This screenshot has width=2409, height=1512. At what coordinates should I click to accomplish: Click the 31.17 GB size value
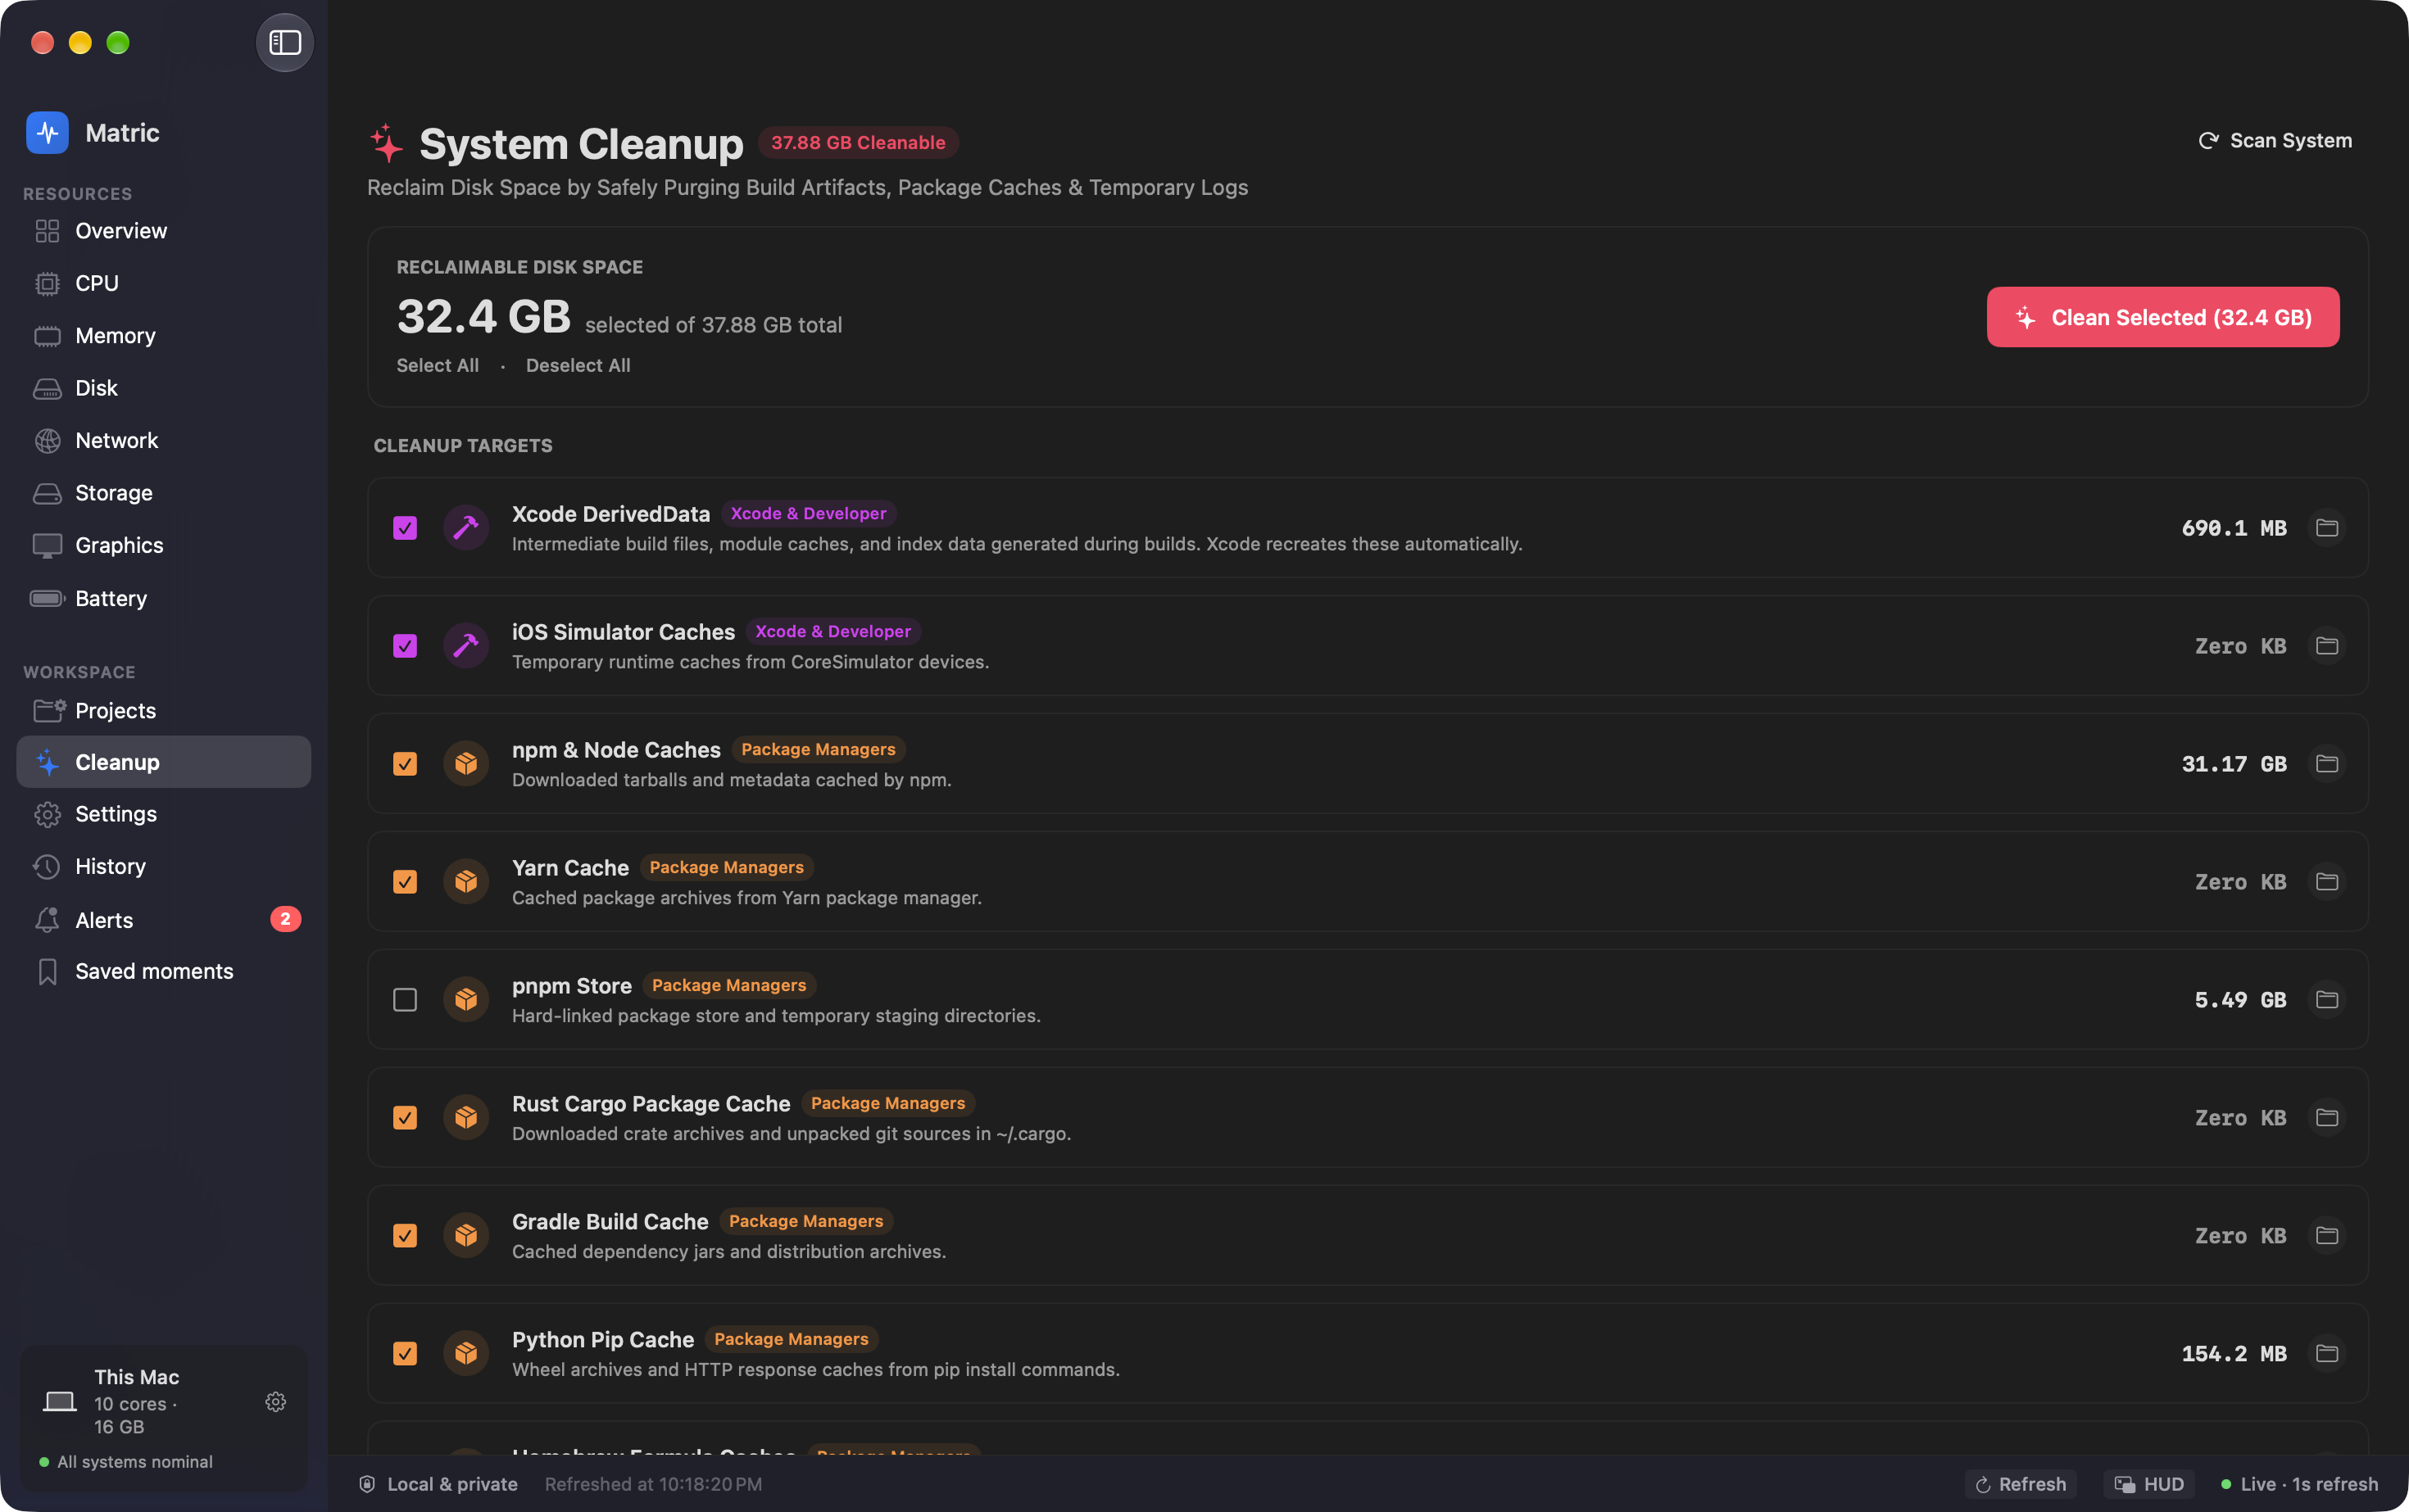coord(2234,764)
